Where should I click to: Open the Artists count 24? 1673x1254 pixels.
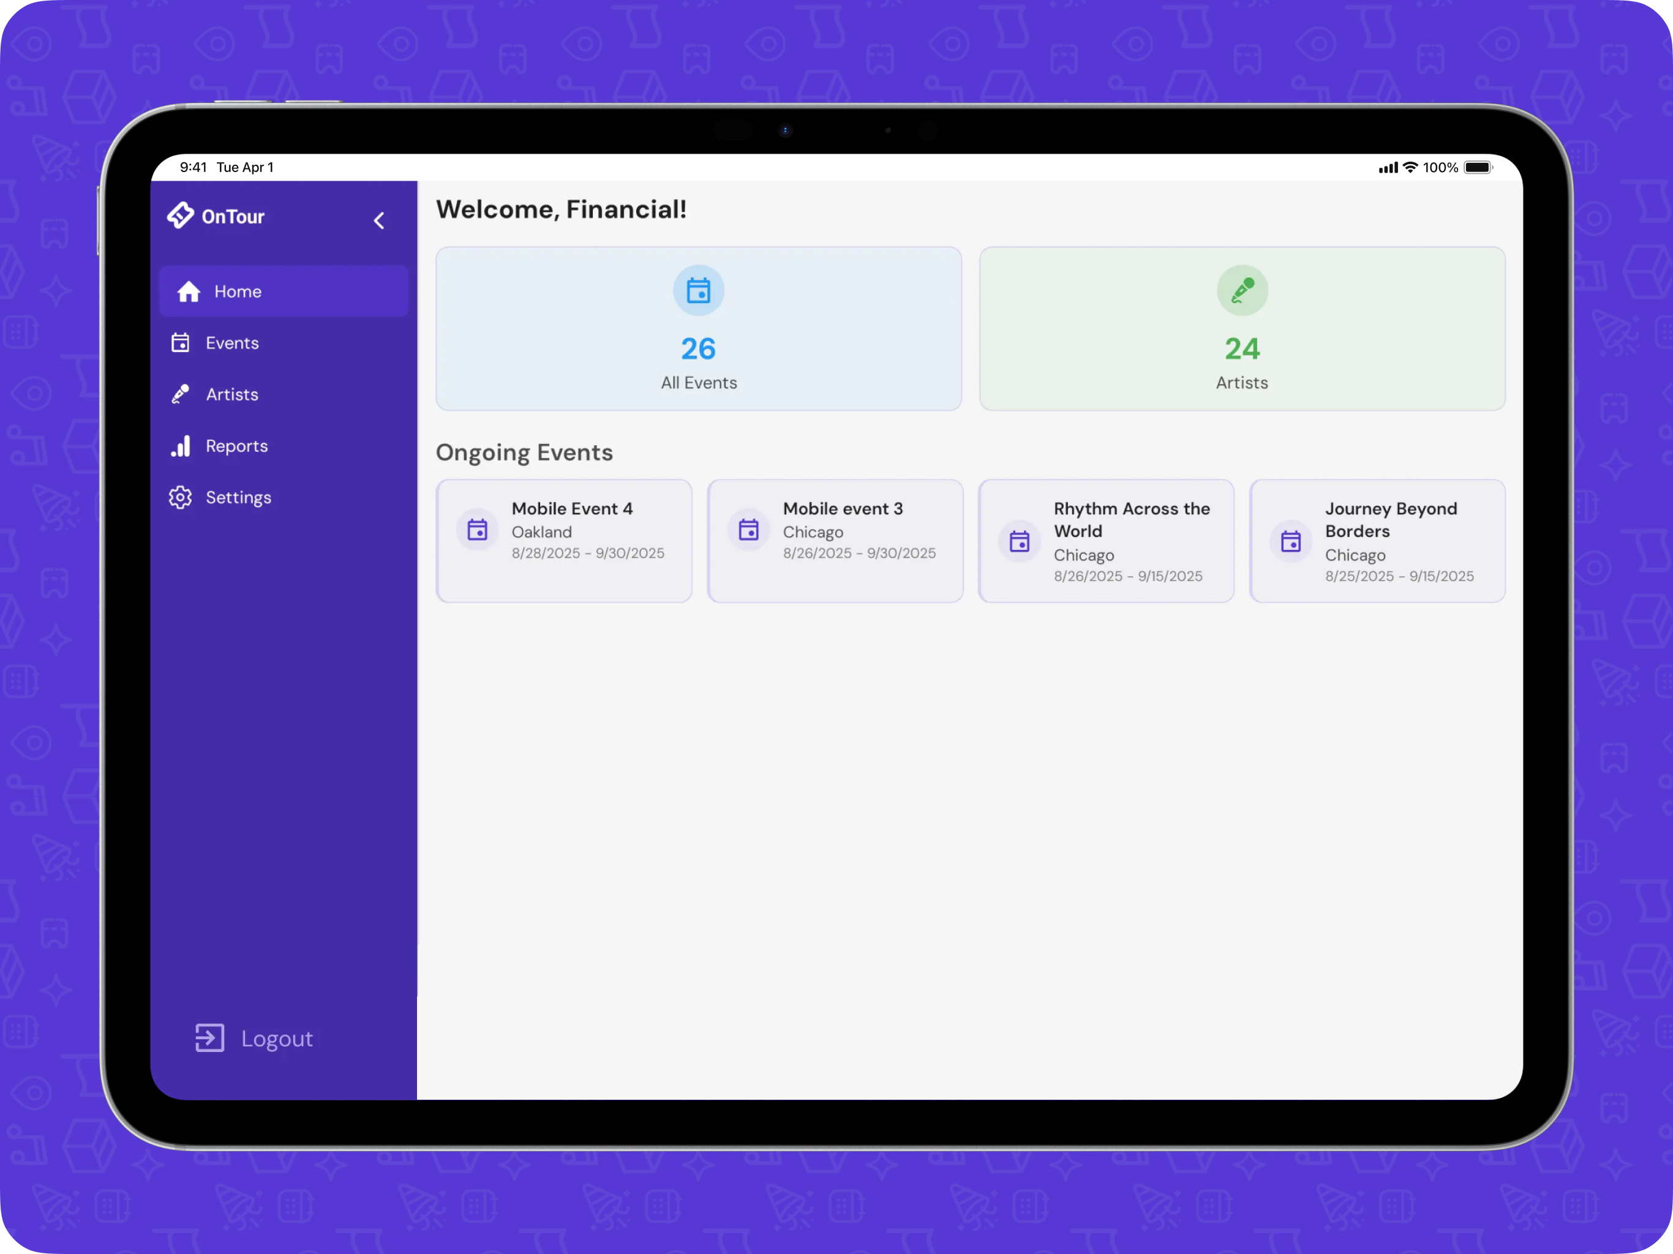(1242, 348)
